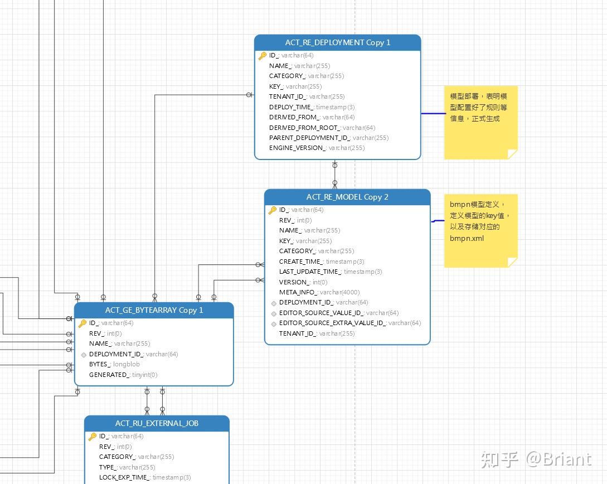The width and height of the screenshot is (607, 484).
Task: Select the ACT_GE_BYTEARRAY Copy 1 header
Action: point(154,311)
